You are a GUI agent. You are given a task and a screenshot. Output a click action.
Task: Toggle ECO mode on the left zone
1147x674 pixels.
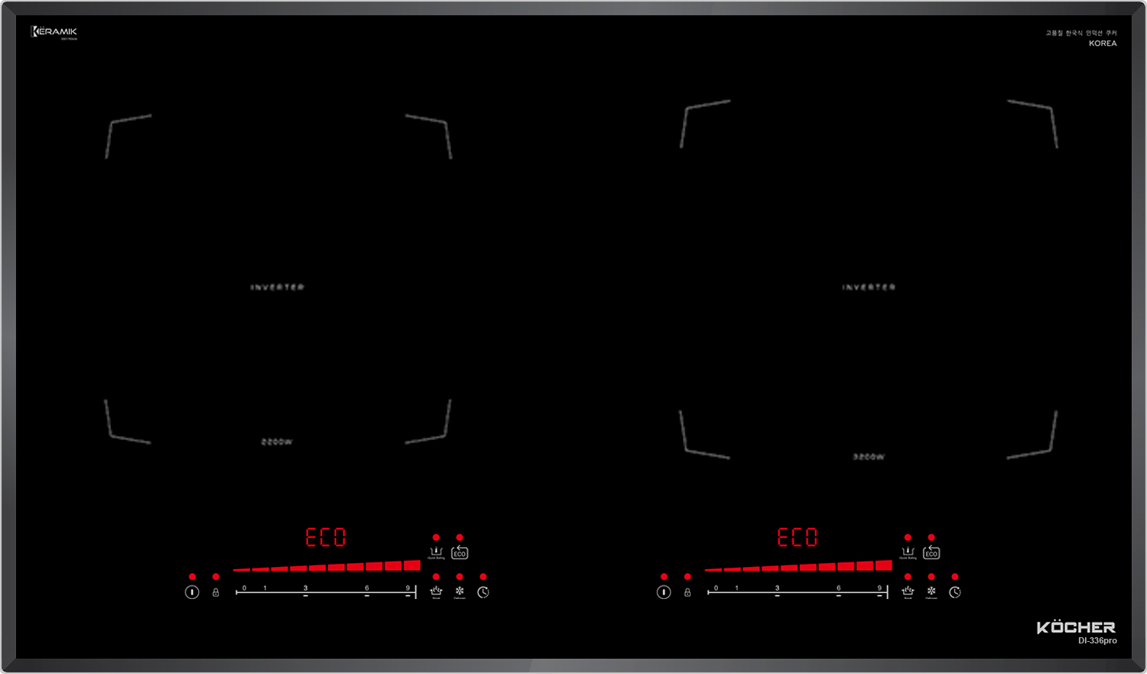pos(460,552)
